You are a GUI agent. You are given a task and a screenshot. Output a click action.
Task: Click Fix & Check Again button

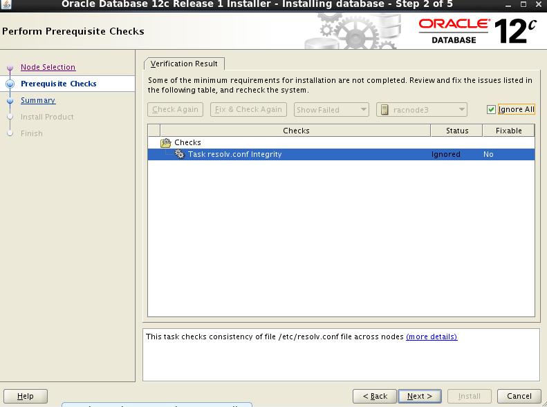click(x=248, y=109)
